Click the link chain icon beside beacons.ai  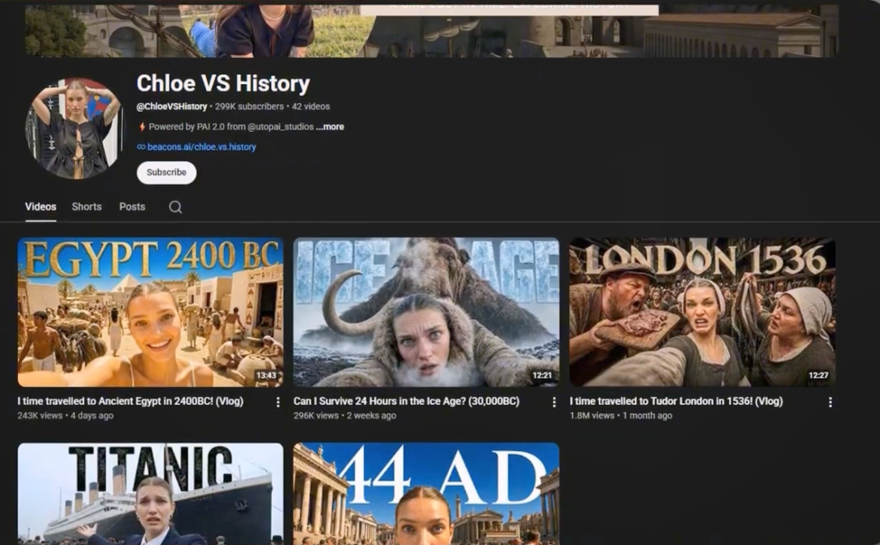pyautogui.click(x=141, y=147)
